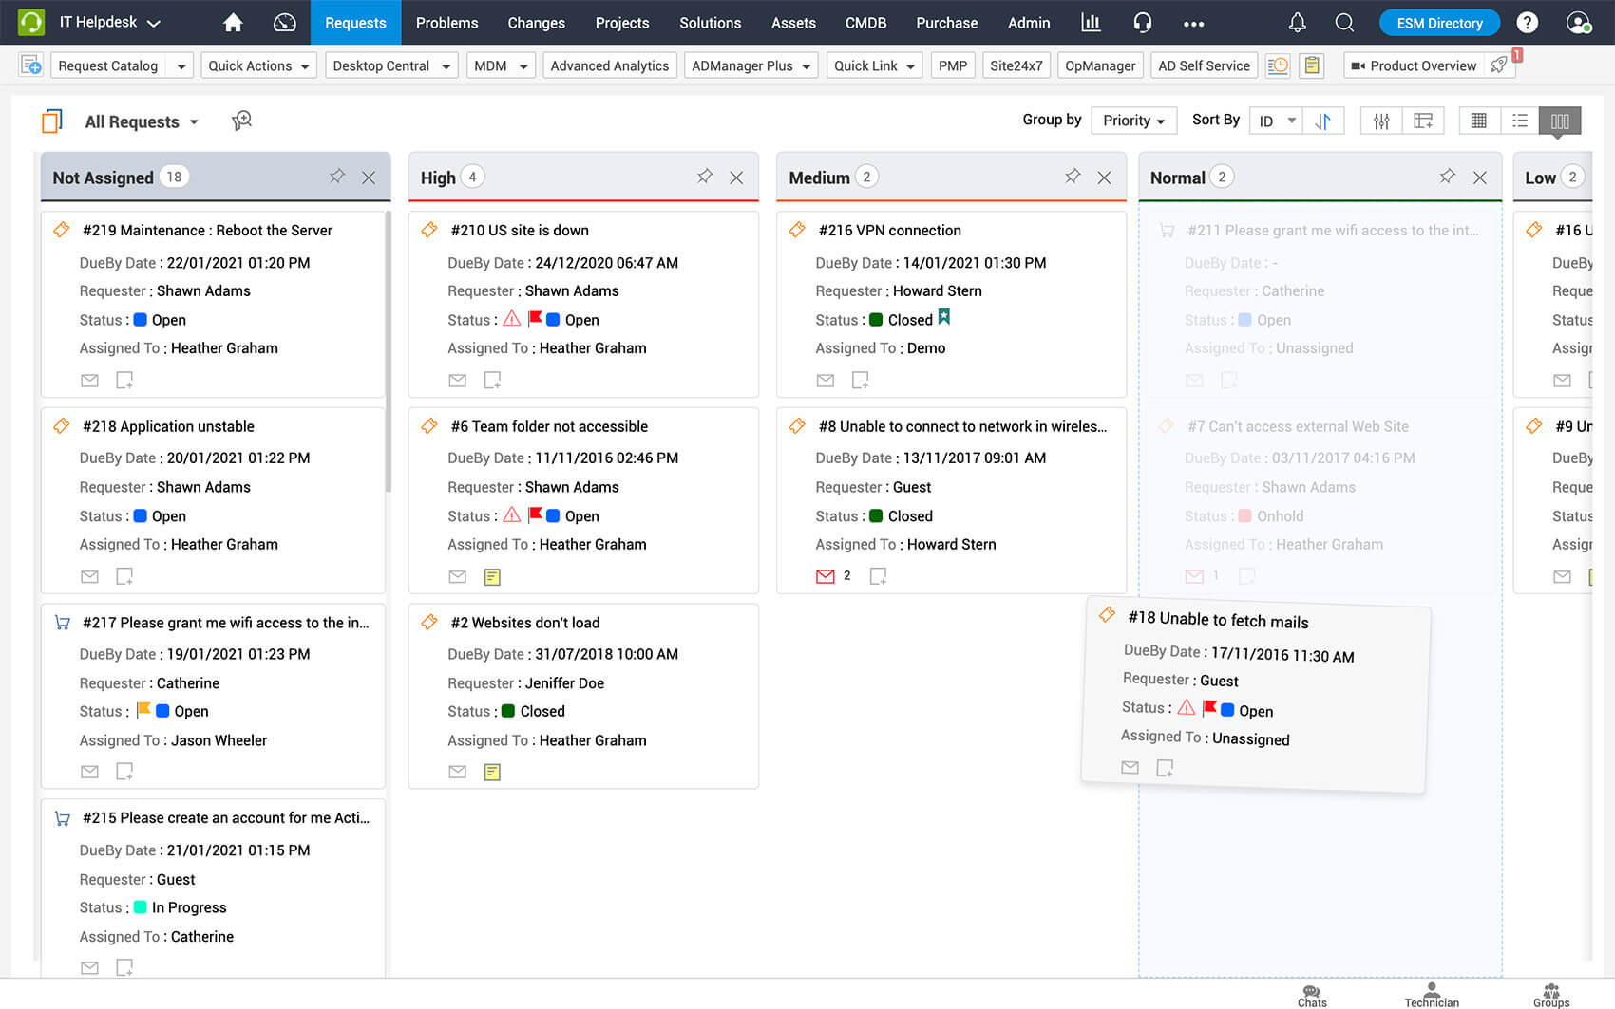Viewport: 1615px width, 1009px height.
Task: Switch to the Solutions tab
Action: coord(710,23)
